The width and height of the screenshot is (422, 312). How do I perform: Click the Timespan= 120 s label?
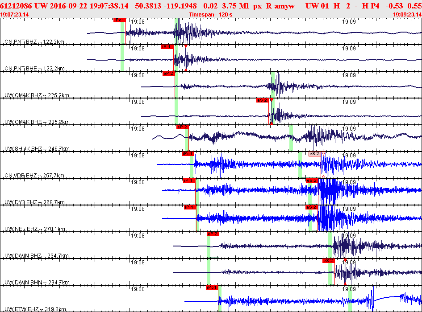[211, 15]
